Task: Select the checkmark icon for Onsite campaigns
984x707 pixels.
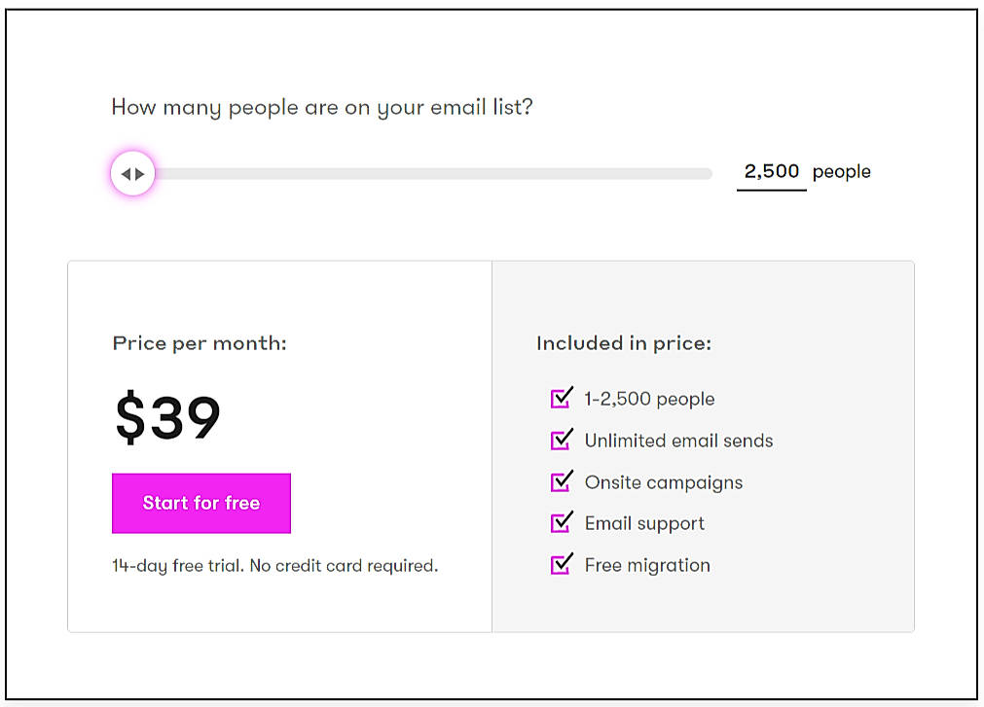Action: pyautogui.click(x=560, y=482)
